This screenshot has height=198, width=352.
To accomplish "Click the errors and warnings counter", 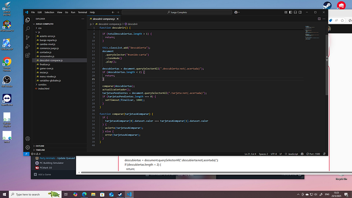I will [36, 154].
